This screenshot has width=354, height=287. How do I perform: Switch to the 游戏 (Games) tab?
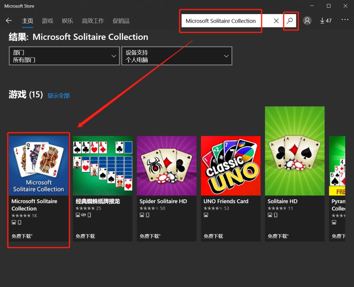47,20
